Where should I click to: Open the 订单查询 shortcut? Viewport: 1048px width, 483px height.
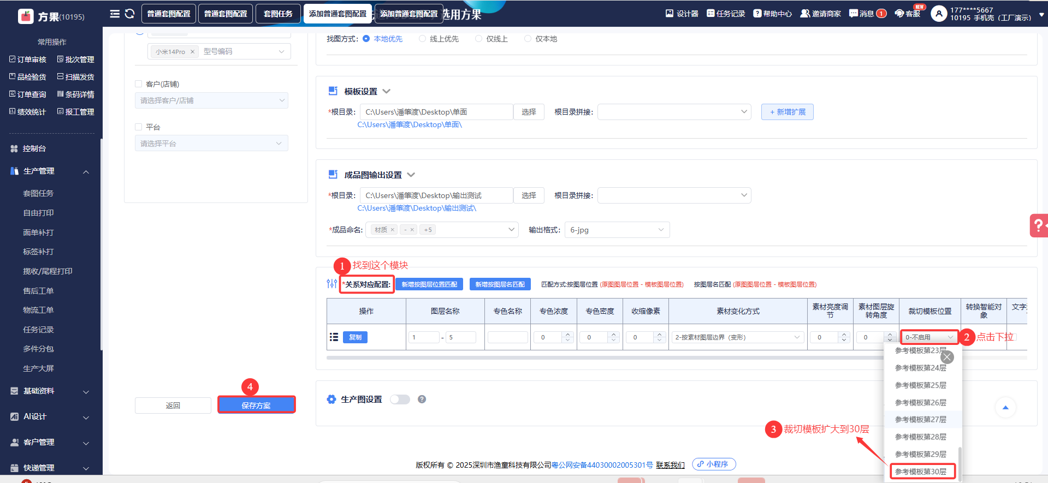(28, 94)
